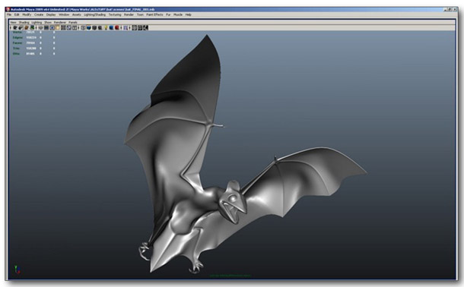Open the Edit menu

(17, 14)
